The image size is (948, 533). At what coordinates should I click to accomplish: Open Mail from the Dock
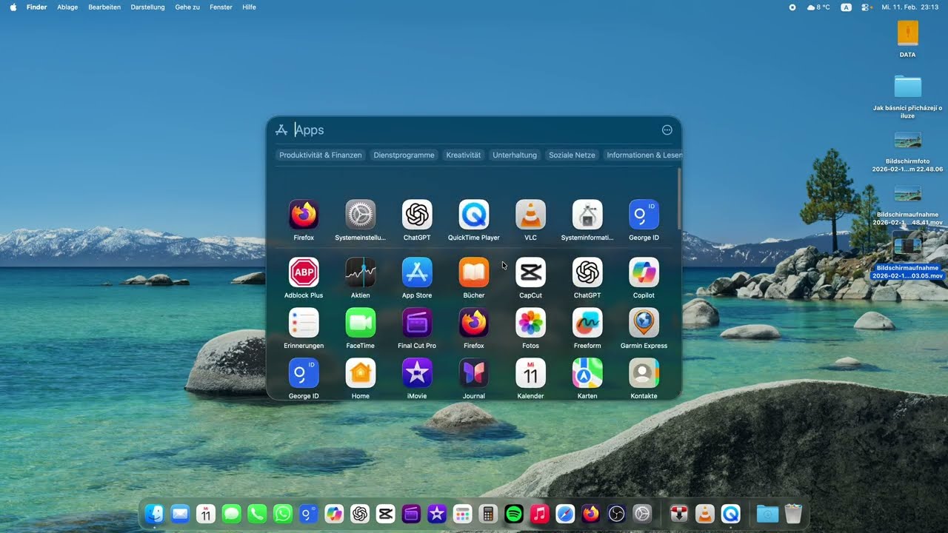pyautogui.click(x=180, y=514)
